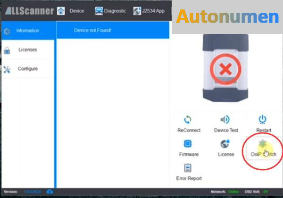
Task: Click the ReConnect label
Action: click(x=189, y=130)
